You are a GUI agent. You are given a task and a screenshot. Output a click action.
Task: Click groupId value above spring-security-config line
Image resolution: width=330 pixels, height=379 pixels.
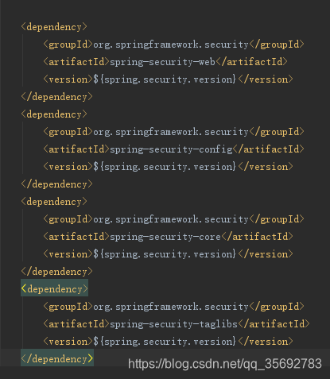[171, 132]
